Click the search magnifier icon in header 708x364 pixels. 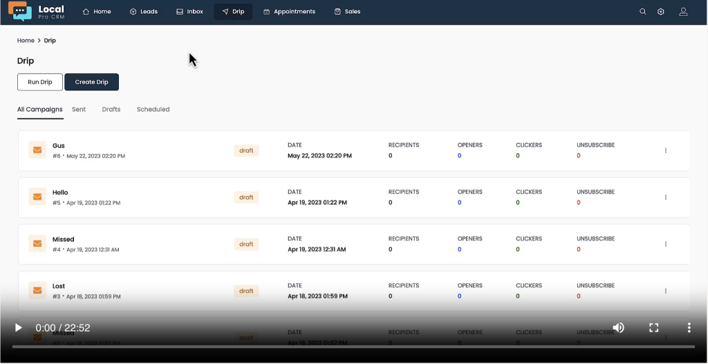pos(643,12)
